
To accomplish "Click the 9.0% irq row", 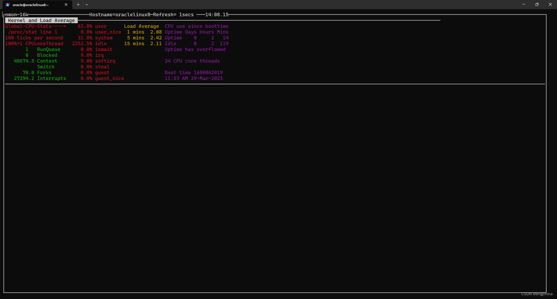I will [x=92, y=55].
